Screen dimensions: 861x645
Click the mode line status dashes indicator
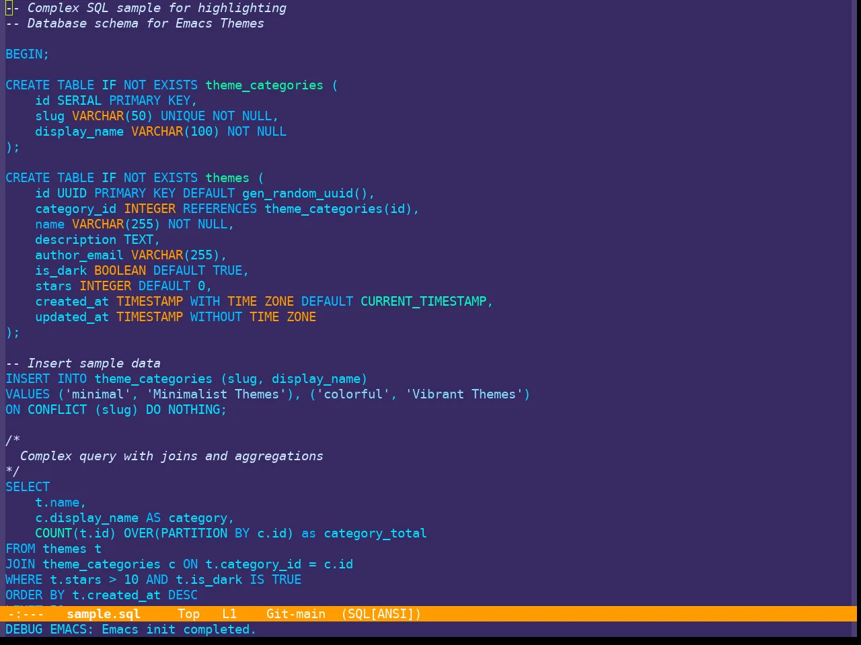[26, 613]
